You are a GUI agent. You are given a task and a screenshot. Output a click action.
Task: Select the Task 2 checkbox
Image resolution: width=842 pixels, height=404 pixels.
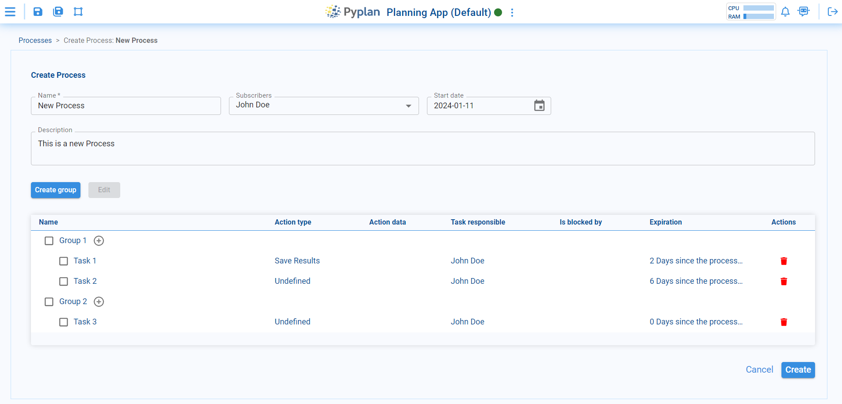point(64,282)
